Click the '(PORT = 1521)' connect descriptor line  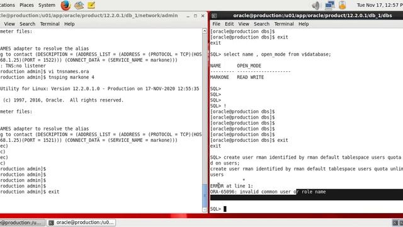(x=89, y=140)
